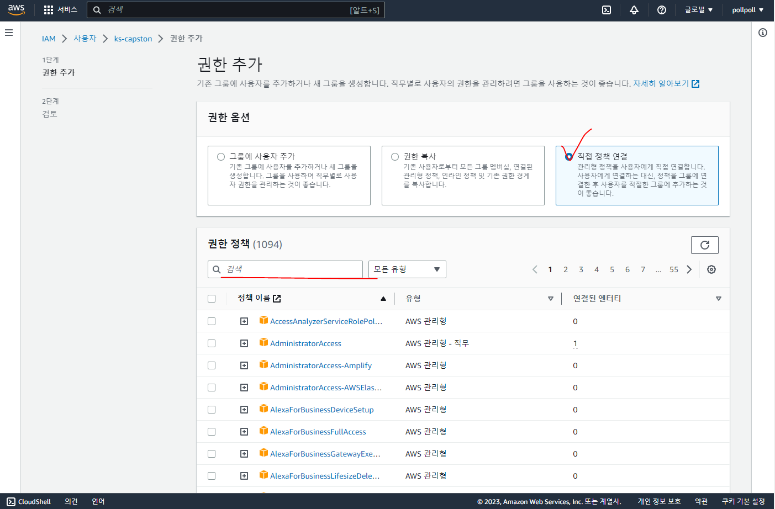This screenshot has width=775, height=509.
Task: Click the policy icon for AlexaForBusinessDeviceSetup
Action: 263,409
